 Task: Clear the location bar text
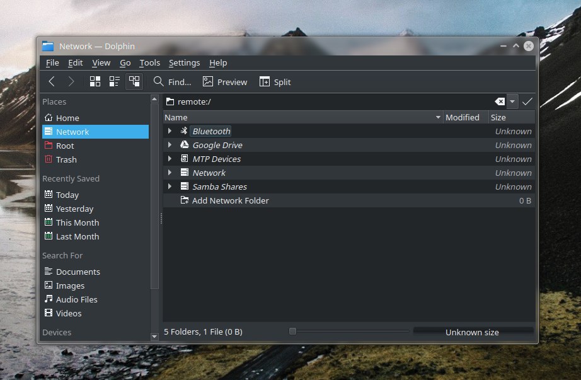pos(500,101)
